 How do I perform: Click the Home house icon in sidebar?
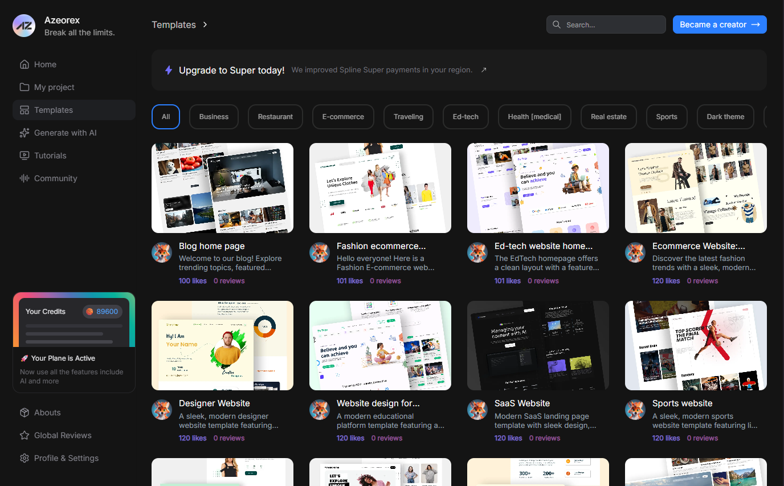[24, 64]
